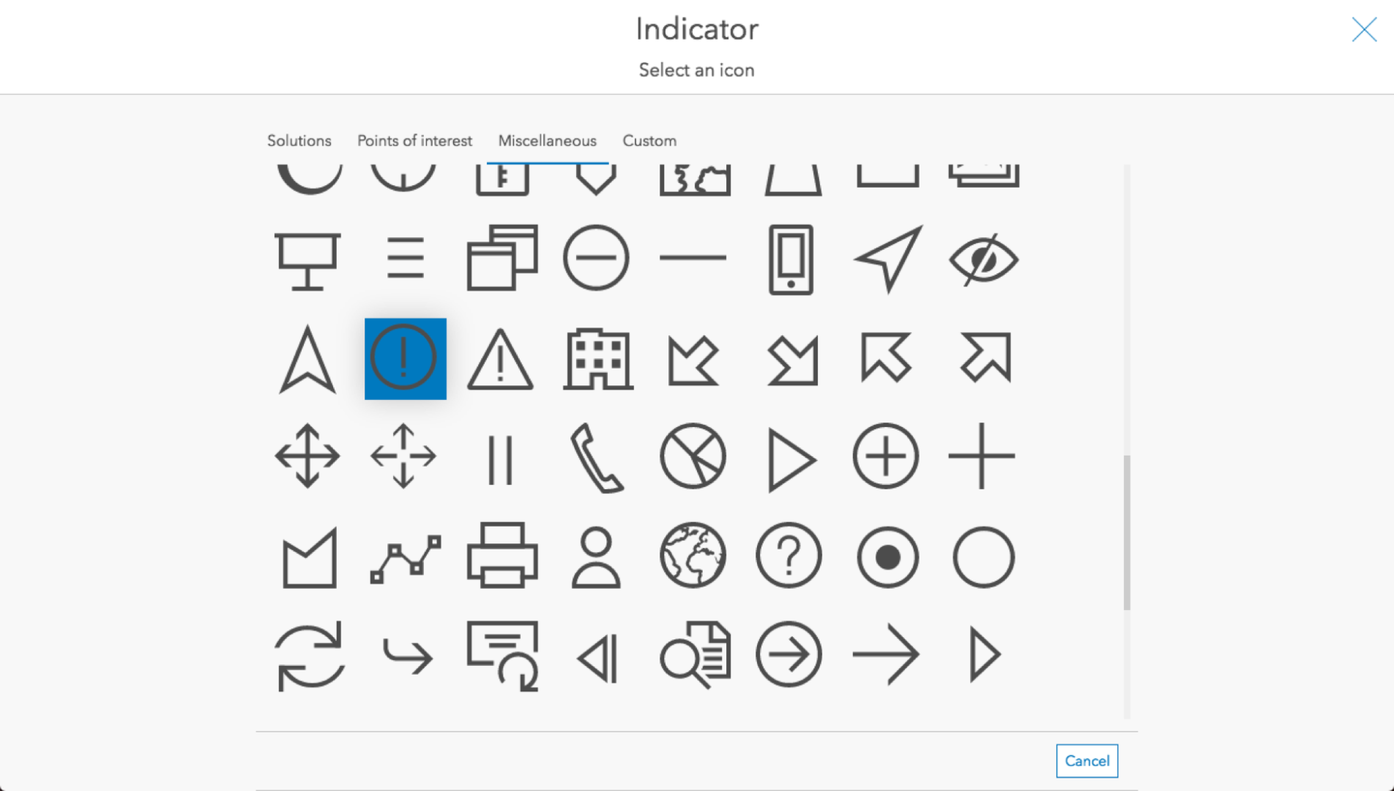1394x791 pixels.
Task: Pick the screen with refresh arrow icon
Action: (x=503, y=656)
